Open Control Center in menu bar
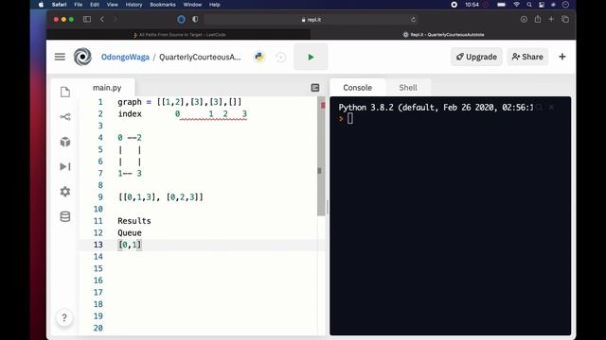The image size is (606, 340). [542, 5]
